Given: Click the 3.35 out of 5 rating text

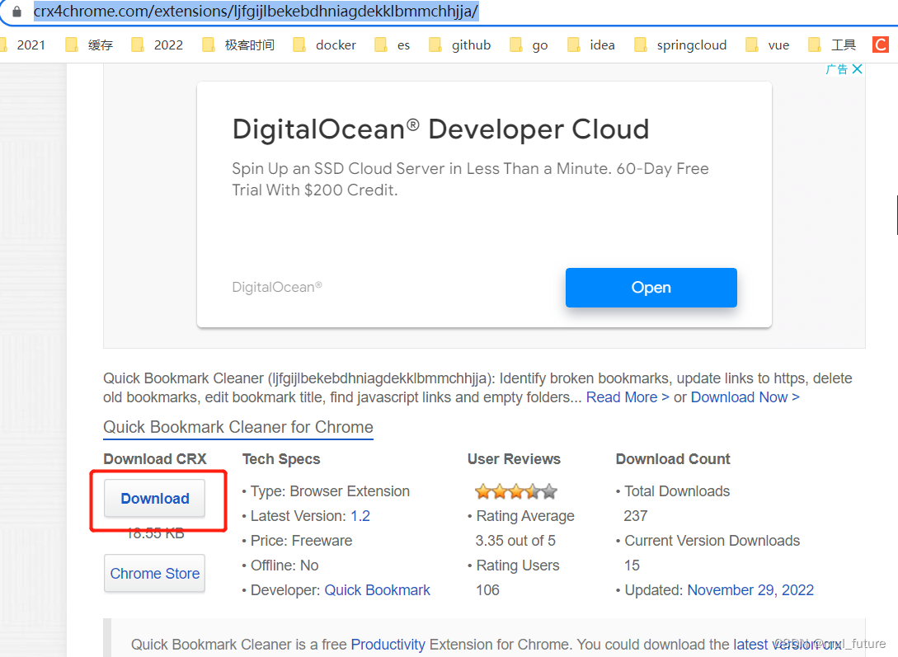Looking at the screenshot, I should point(515,541).
